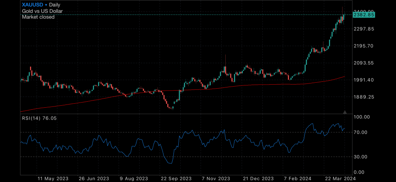Viewport: 396px width, 182px height.
Task: Select the 21 Dec 2023 date label
Action: 258,178
